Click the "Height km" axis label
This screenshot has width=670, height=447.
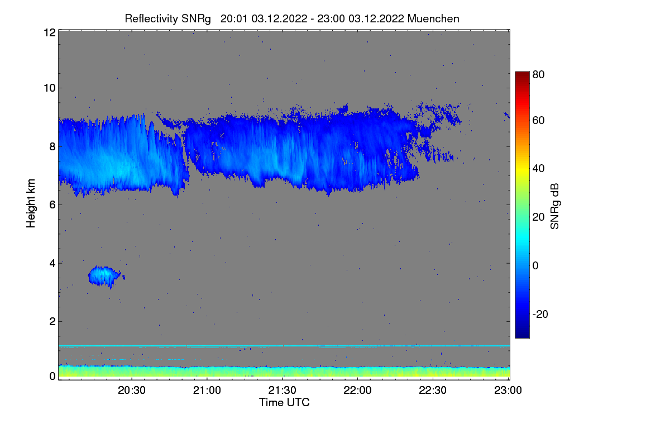pyautogui.click(x=31, y=203)
